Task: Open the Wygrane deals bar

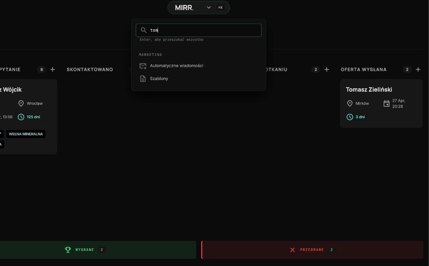Action: click(98, 250)
